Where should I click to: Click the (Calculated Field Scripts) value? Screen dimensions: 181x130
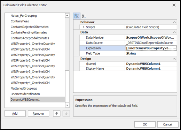click(x=151, y=27)
